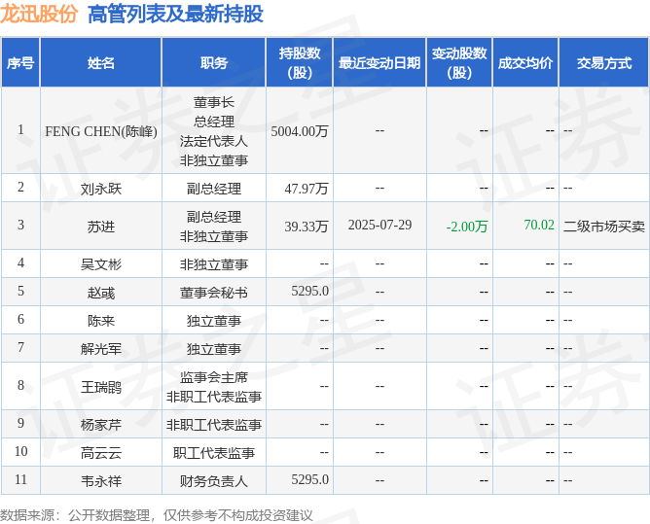Click the name 赵彧
The height and width of the screenshot is (524, 650).
click(101, 293)
